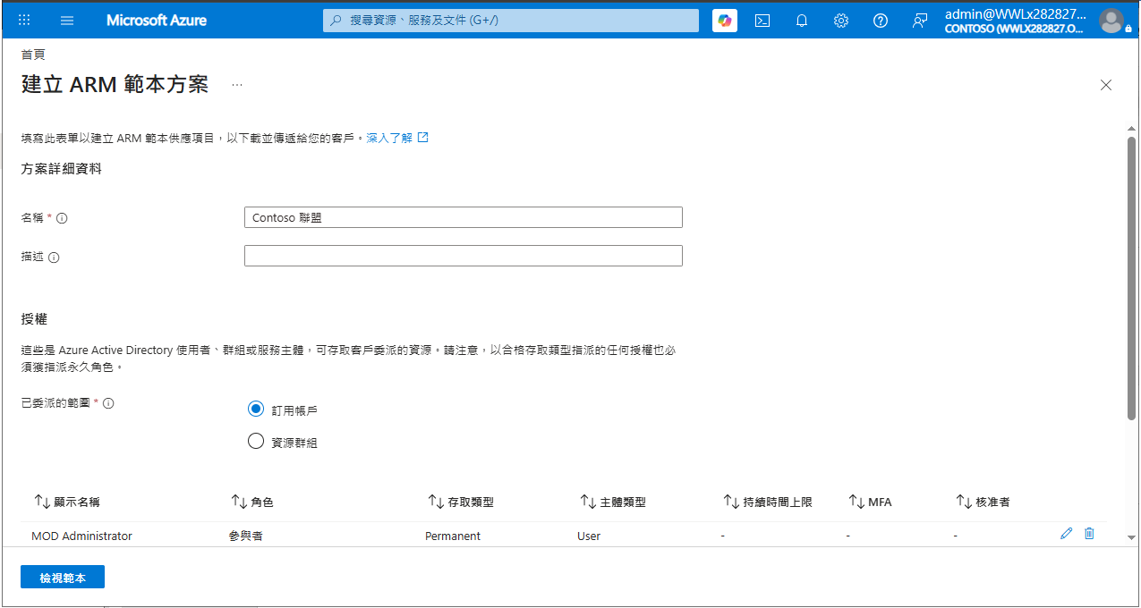Screen dimensions: 1141x608
Task: Click the User principal type cell
Action: 589,536
